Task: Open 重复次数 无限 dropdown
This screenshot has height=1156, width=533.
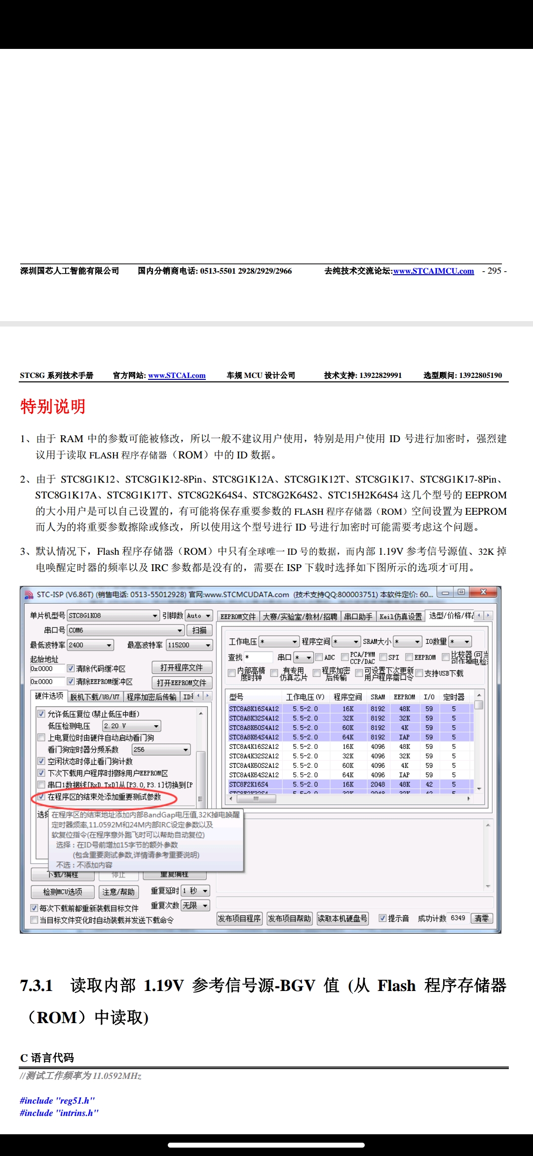Action: pos(195,906)
